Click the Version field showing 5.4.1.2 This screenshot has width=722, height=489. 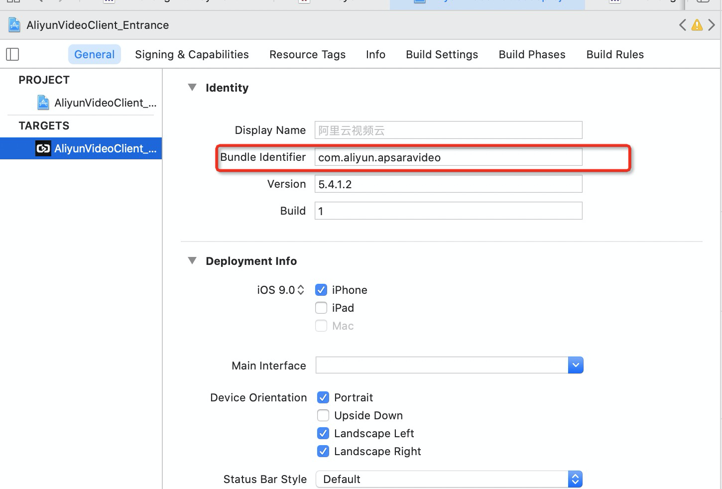point(448,184)
